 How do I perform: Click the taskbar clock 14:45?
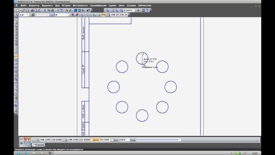click(255, 153)
